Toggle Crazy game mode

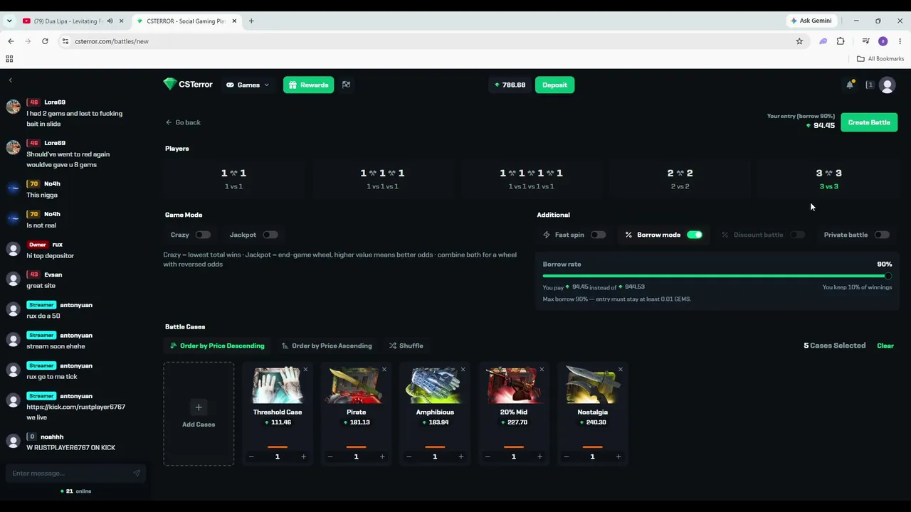pyautogui.click(x=203, y=235)
